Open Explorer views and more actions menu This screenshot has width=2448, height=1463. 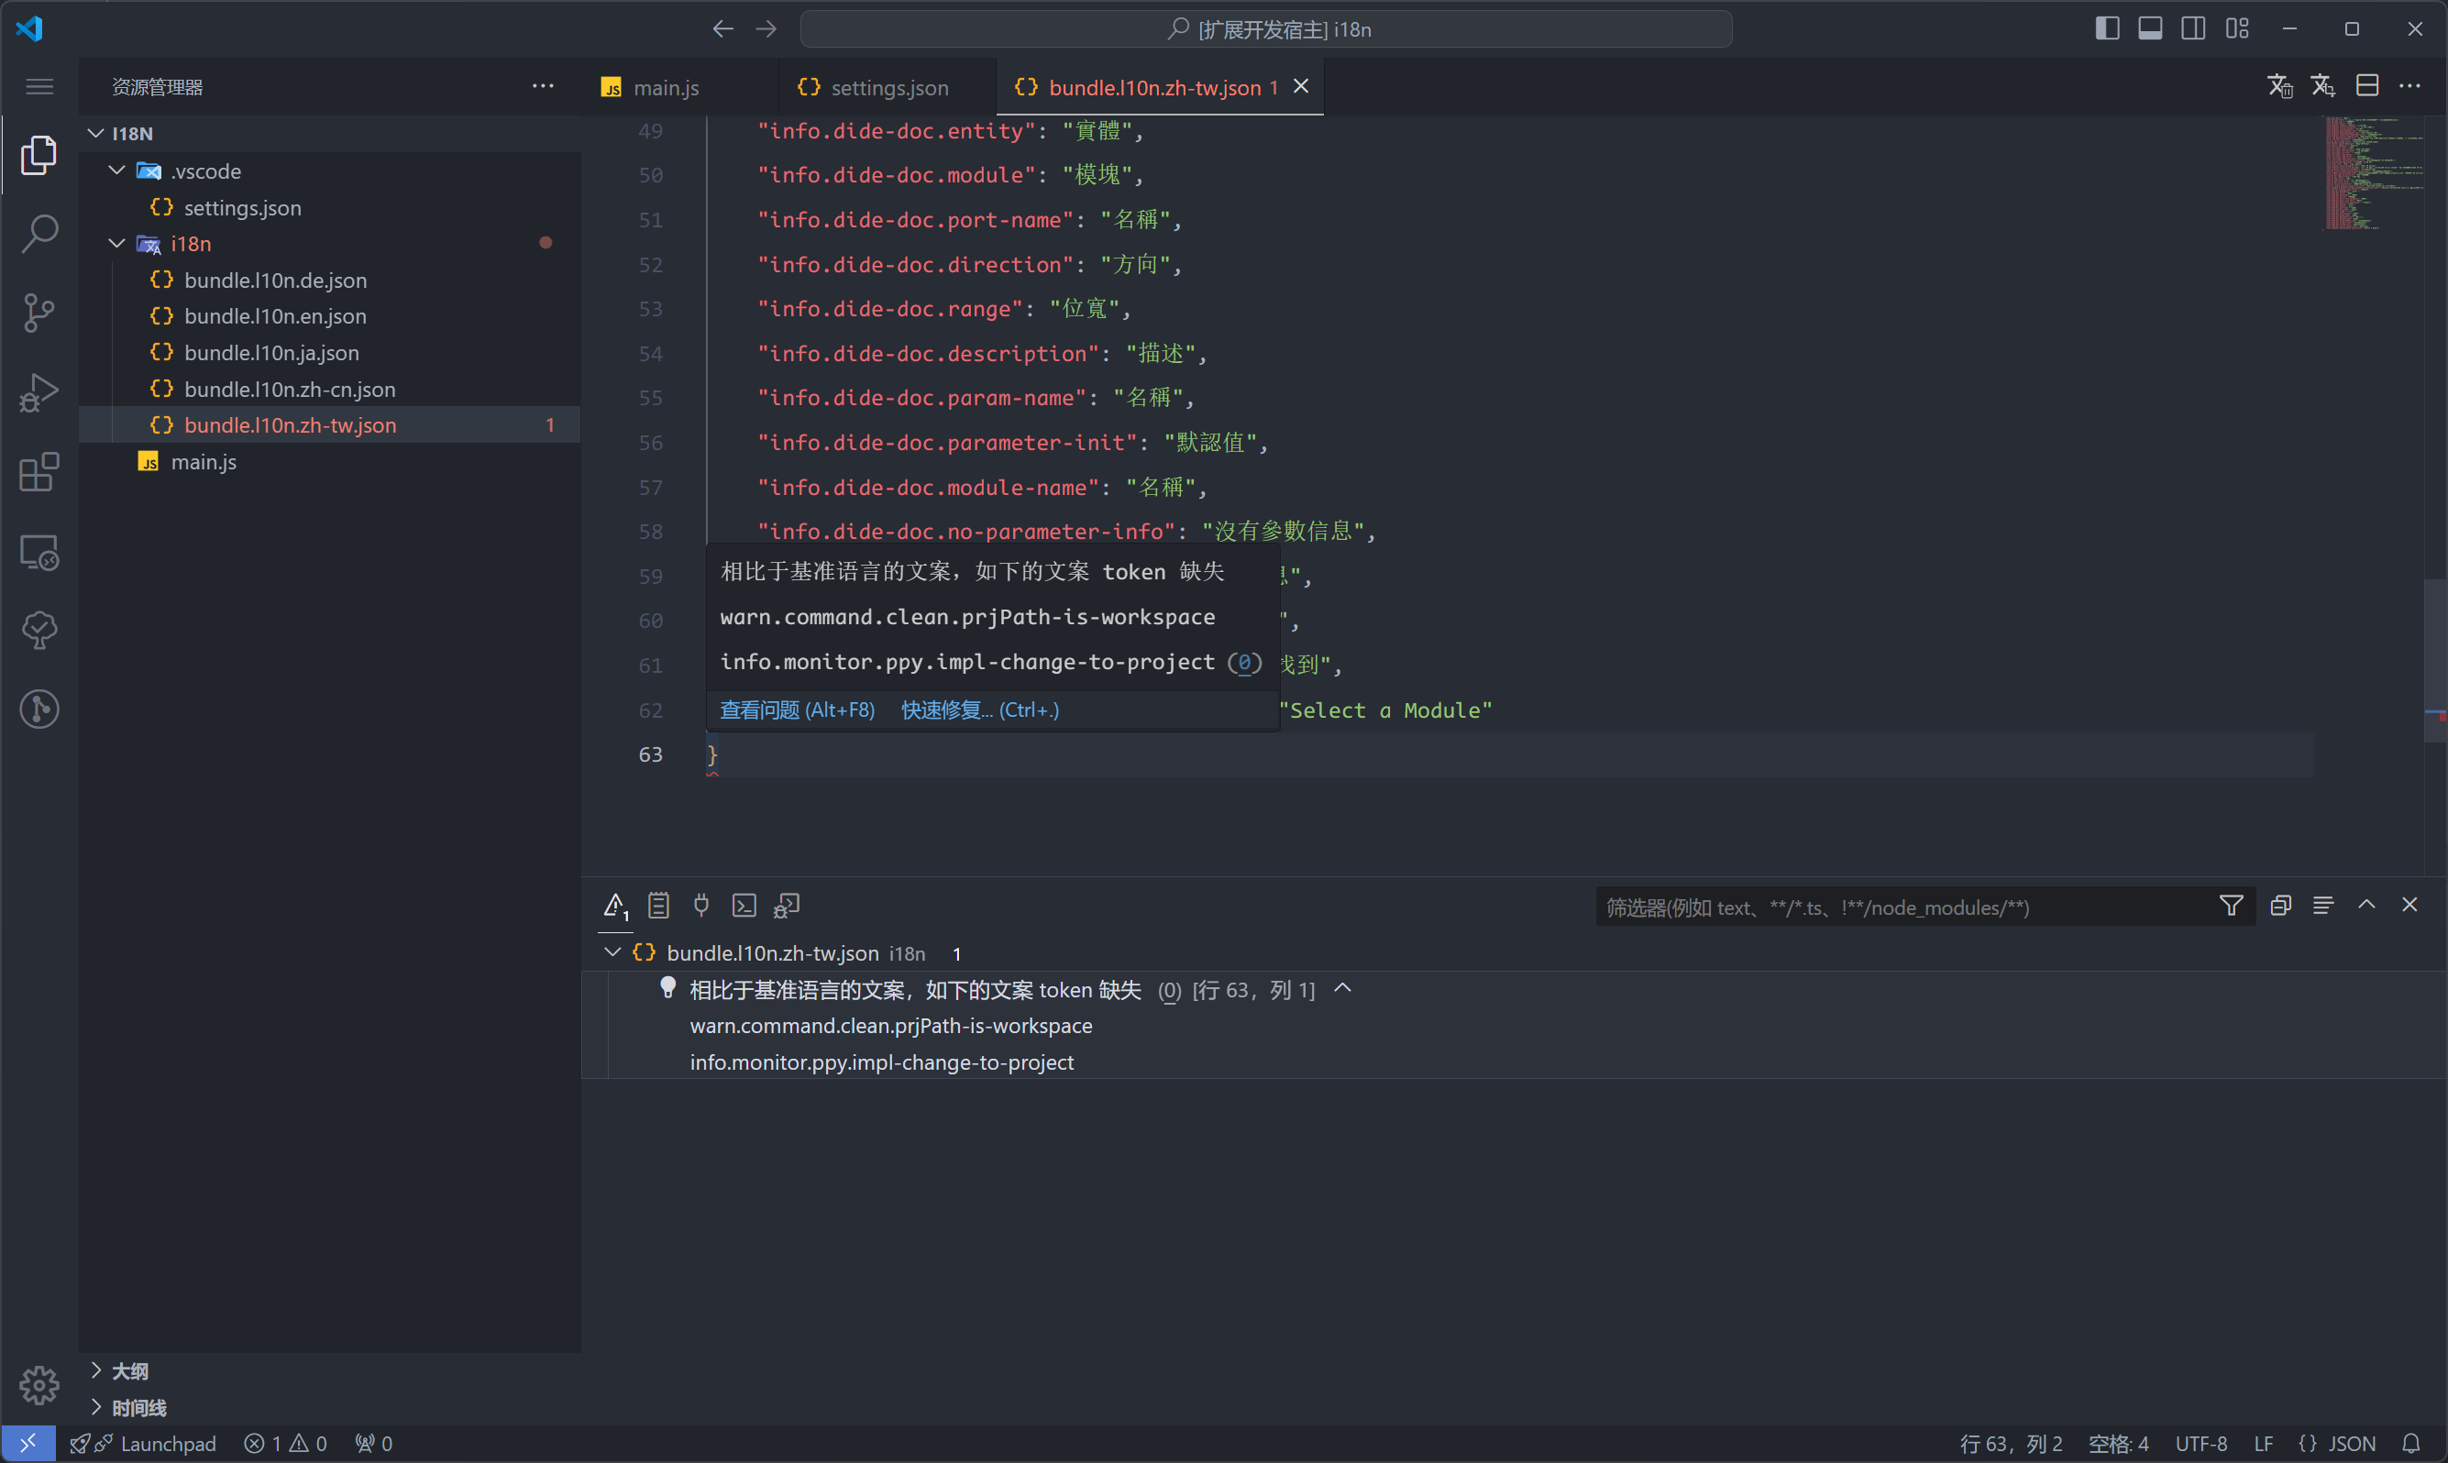542,86
